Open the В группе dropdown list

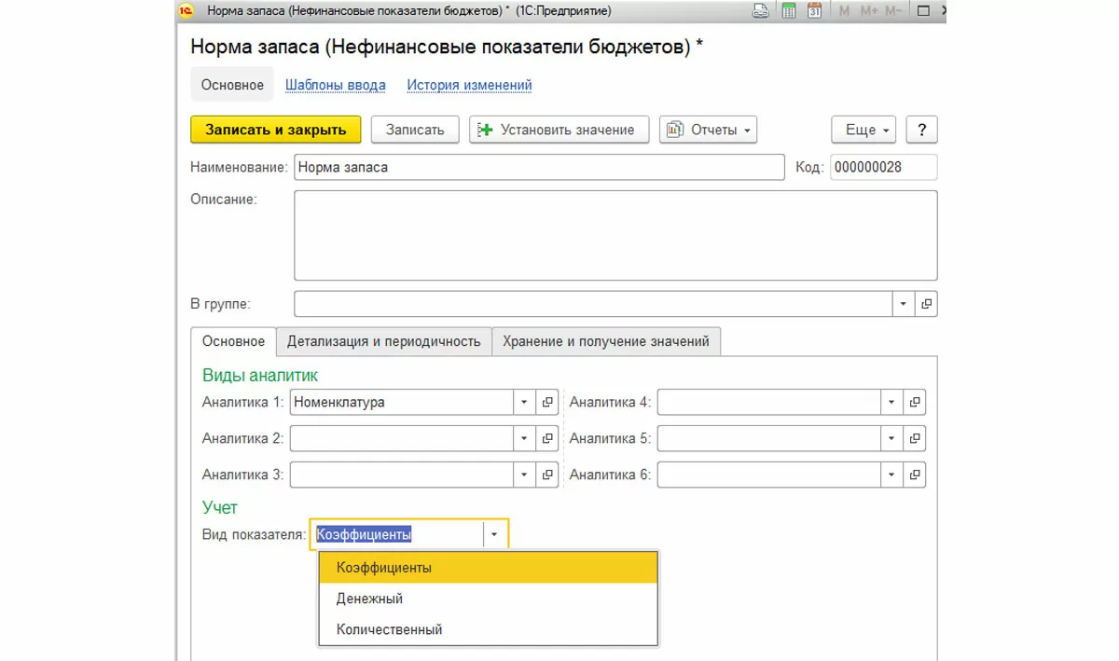click(x=904, y=304)
